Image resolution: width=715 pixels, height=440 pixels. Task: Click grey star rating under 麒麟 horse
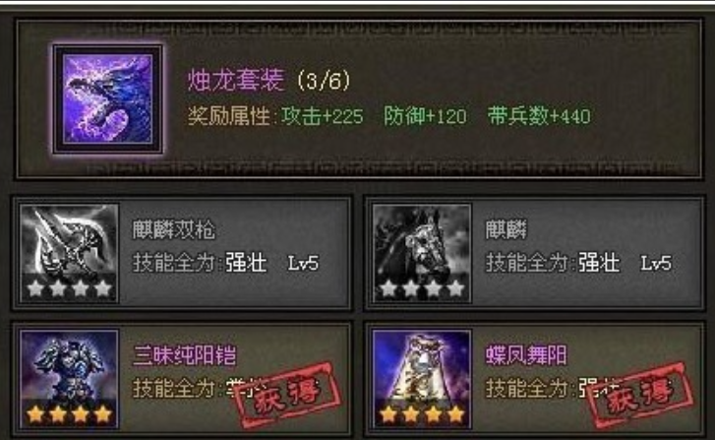click(x=422, y=288)
